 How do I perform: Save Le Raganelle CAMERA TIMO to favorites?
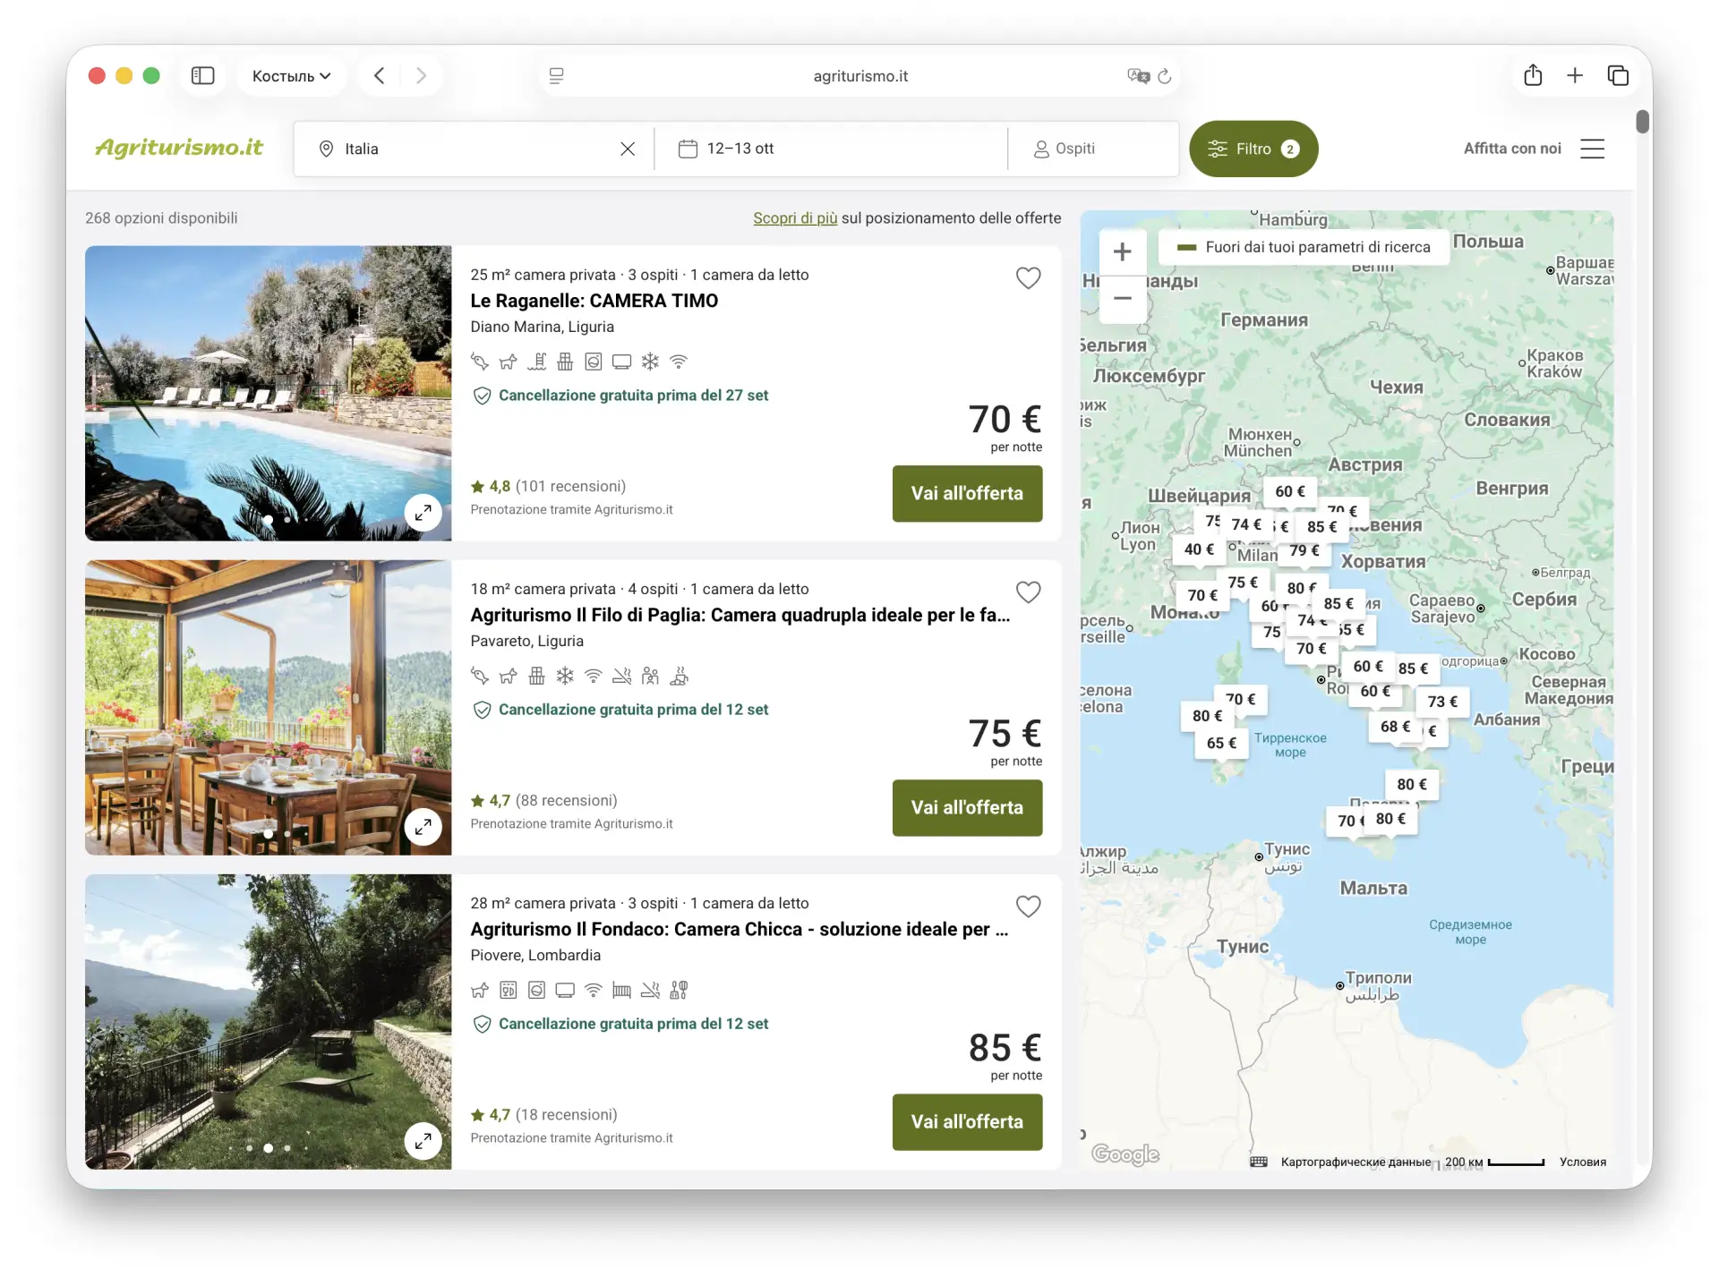pos(1028,278)
